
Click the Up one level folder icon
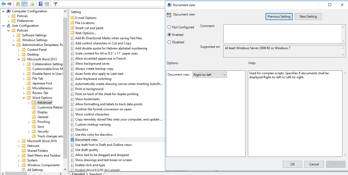[18, 4]
